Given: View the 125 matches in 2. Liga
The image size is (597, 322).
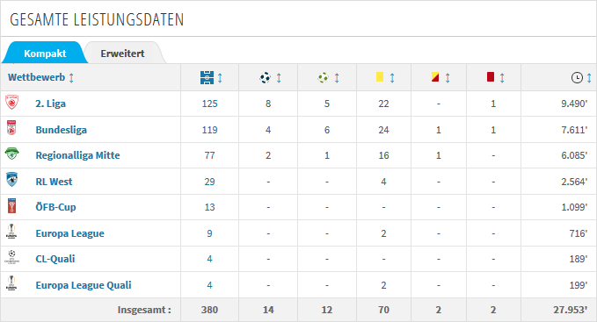Looking at the screenshot, I should (x=209, y=104).
